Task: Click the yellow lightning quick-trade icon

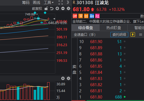Action: (133, 34)
